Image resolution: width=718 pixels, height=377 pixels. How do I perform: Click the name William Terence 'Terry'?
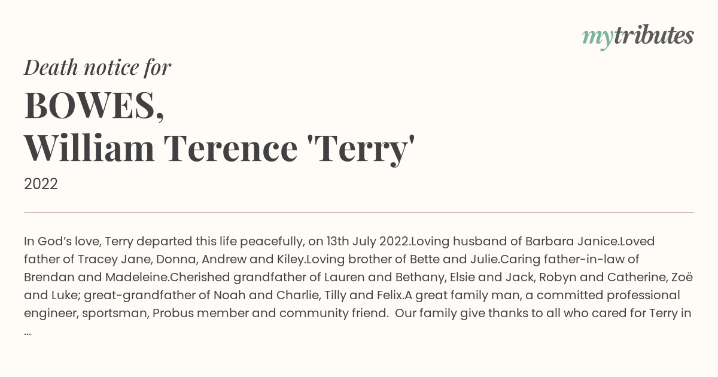pyautogui.click(x=220, y=149)
